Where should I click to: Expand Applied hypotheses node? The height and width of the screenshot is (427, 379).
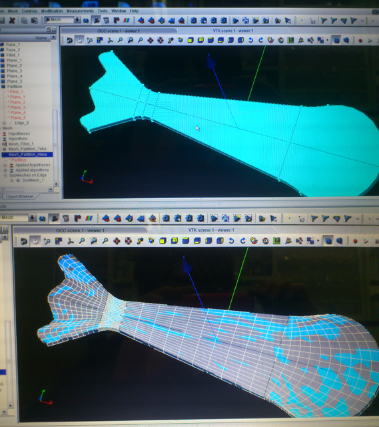tap(5, 165)
